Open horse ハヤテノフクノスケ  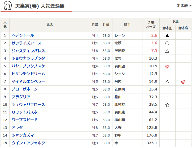(x=28, y=66)
